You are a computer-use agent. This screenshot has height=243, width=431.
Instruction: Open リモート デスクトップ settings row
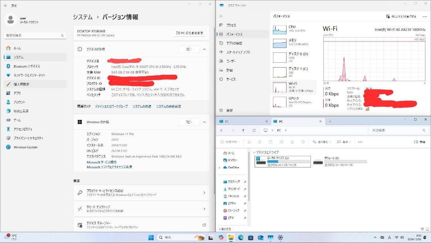click(142, 209)
